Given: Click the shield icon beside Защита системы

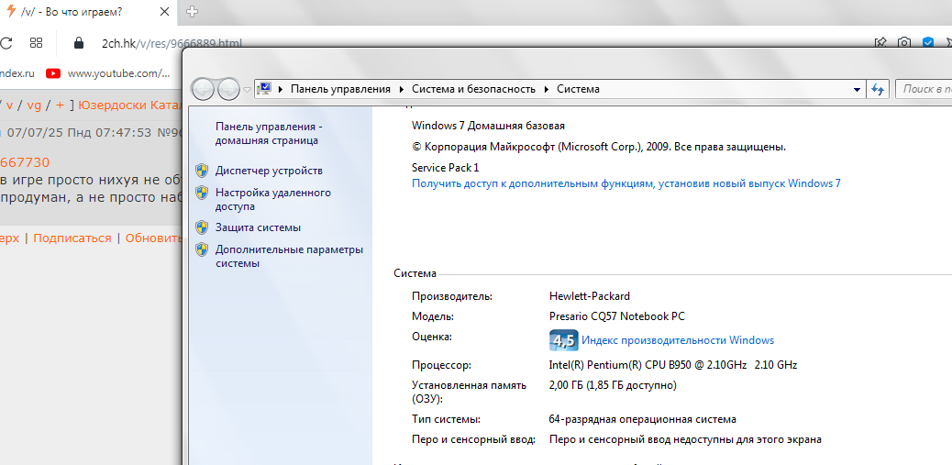Looking at the screenshot, I should tap(202, 227).
